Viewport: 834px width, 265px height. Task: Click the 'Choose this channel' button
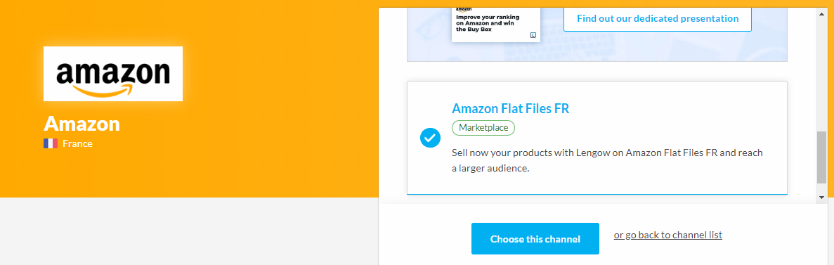pyautogui.click(x=535, y=239)
